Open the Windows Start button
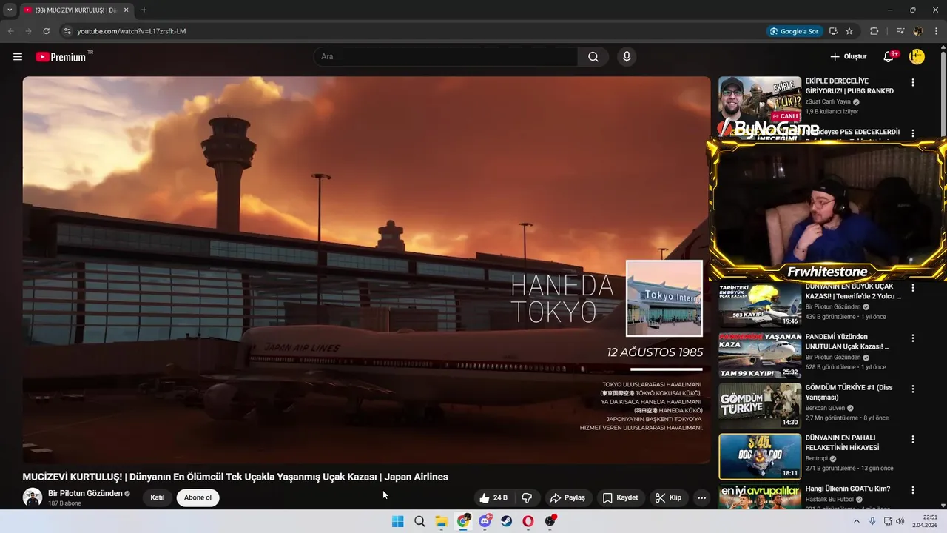Image resolution: width=947 pixels, height=533 pixels. point(397,521)
